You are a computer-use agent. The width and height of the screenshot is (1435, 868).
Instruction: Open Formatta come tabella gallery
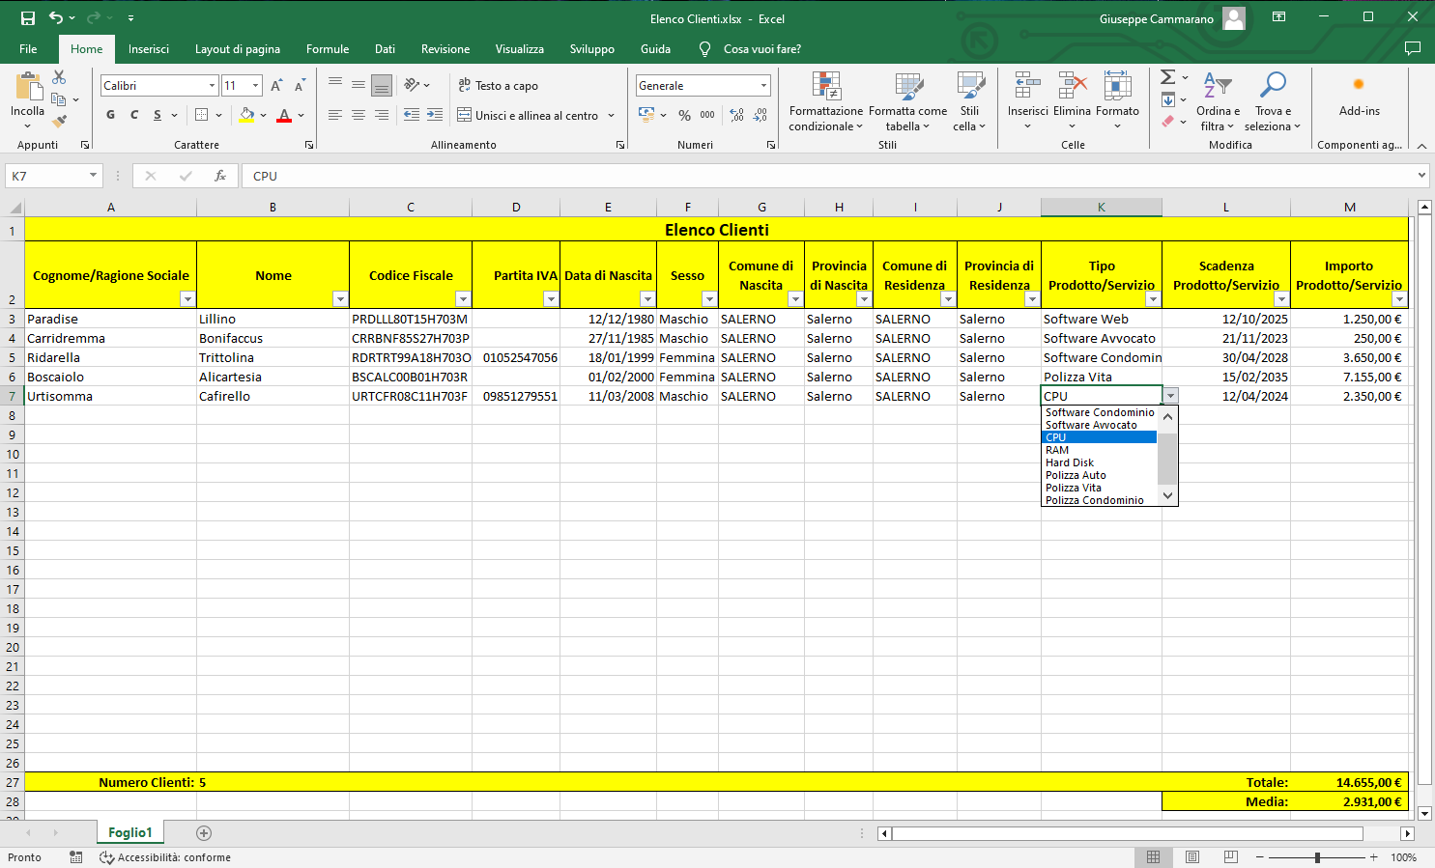(x=907, y=101)
